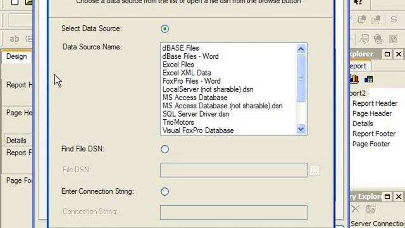Click the ab label tool icon
This screenshot has height=228, width=405.
(14, 39)
